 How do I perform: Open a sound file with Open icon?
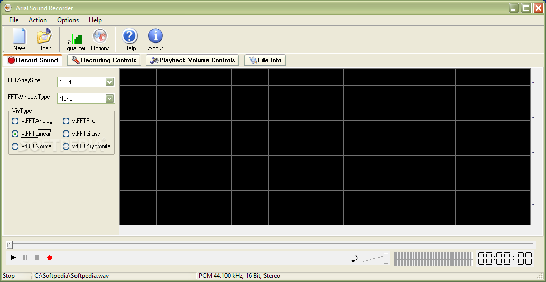tap(45, 40)
